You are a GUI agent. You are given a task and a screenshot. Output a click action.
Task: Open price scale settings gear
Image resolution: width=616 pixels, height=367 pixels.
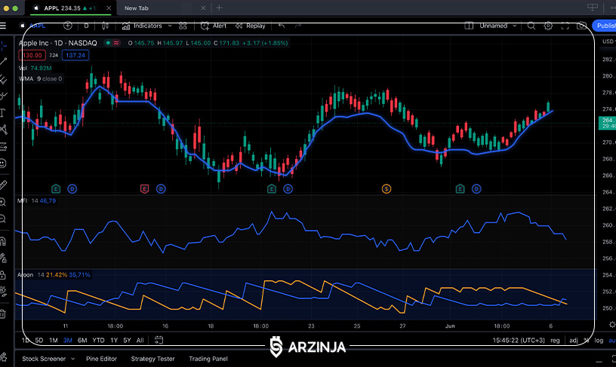[x=612, y=325]
